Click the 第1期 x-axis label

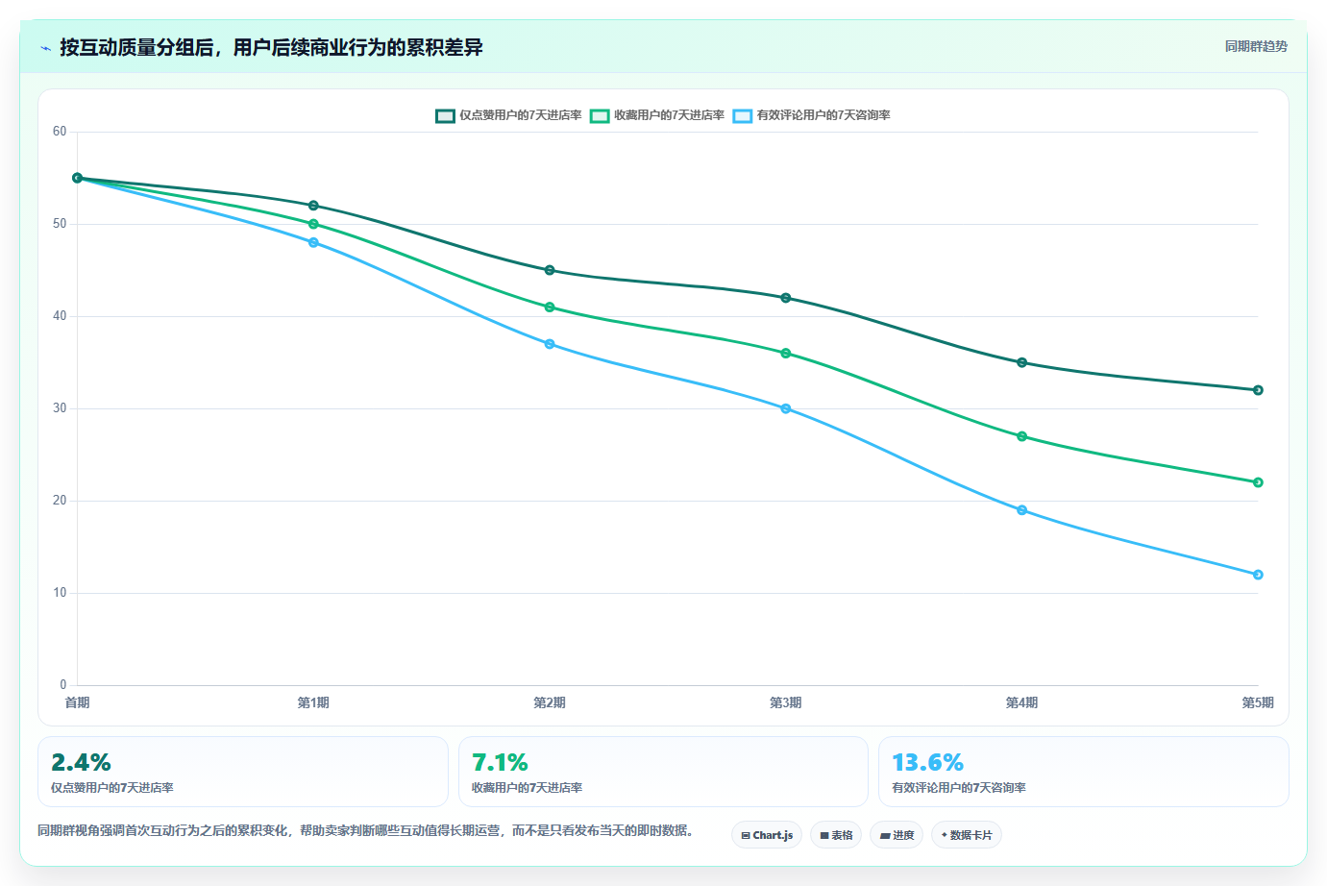pyautogui.click(x=313, y=702)
